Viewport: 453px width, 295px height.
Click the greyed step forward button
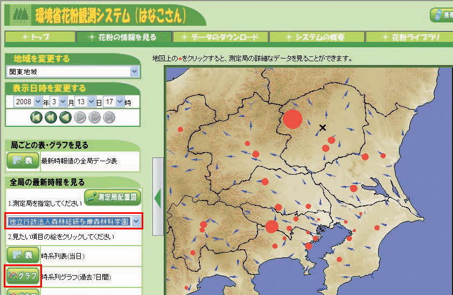(80, 118)
